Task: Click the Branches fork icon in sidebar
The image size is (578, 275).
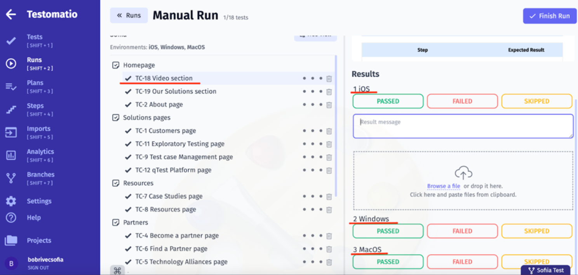Action: (x=11, y=179)
